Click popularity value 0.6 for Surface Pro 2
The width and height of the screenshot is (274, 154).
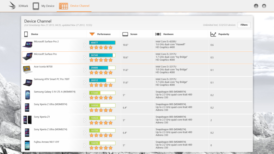click(212, 45)
